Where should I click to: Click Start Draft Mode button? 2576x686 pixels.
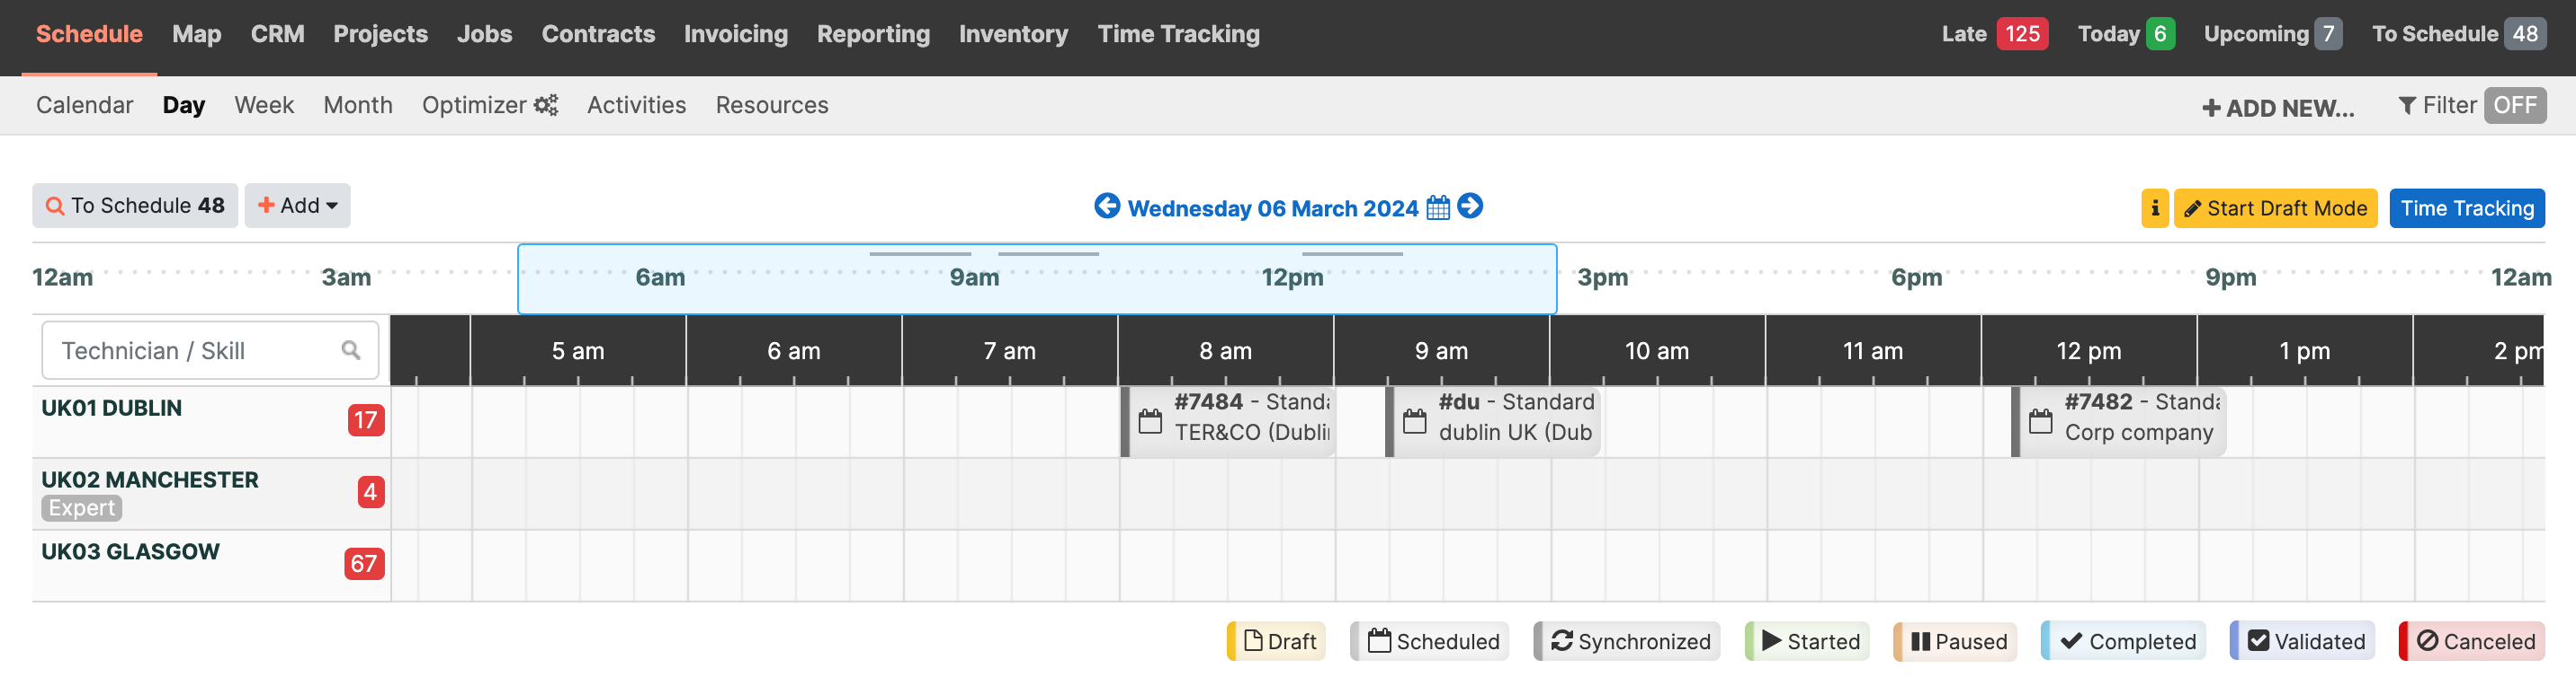tap(2275, 207)
